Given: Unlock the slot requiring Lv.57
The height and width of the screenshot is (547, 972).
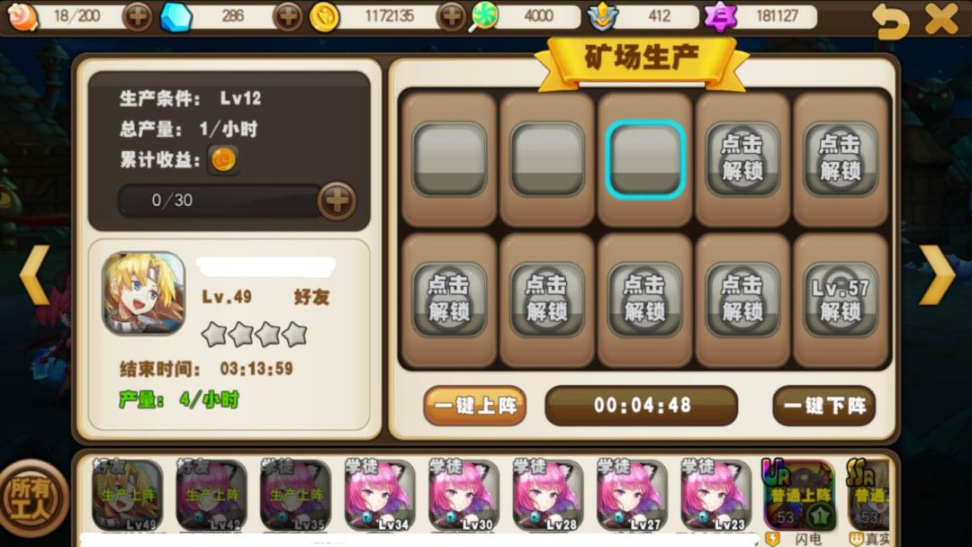Looking at the screenshot, I should [841, 300].
